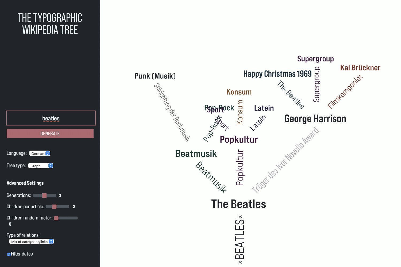The image size is (401, 267).
Task: Click the Generations slider handle
Action: pos(44,195)
